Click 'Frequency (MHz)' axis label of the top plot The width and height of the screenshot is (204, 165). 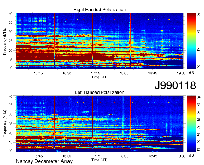4,41
